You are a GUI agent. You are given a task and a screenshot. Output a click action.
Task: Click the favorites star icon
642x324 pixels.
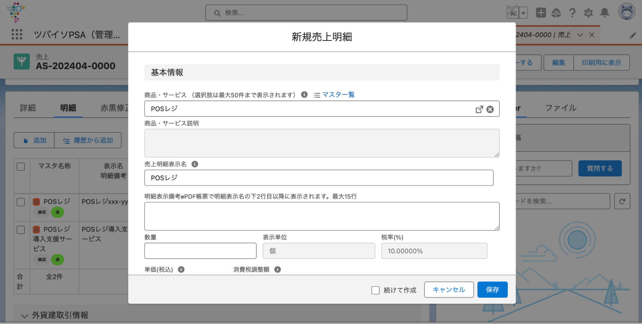click(512, 13)
